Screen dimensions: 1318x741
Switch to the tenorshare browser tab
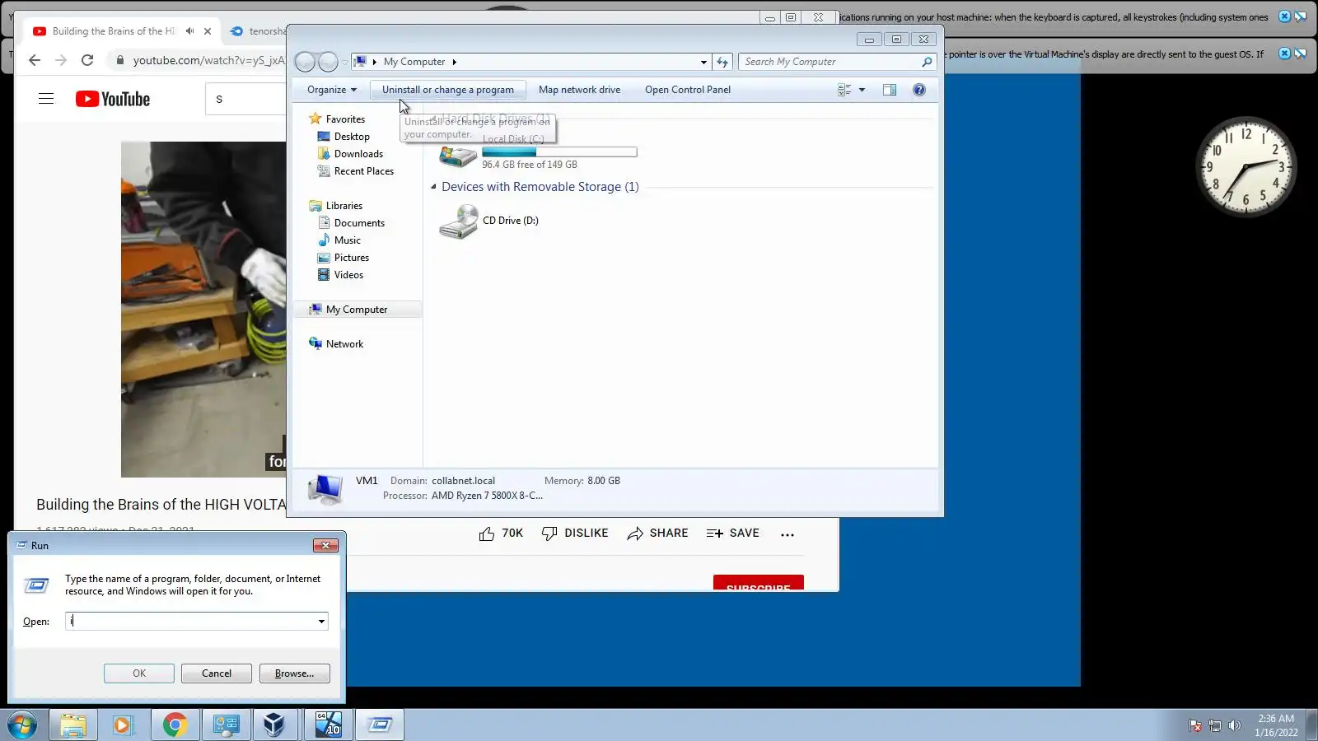point(258,31)
